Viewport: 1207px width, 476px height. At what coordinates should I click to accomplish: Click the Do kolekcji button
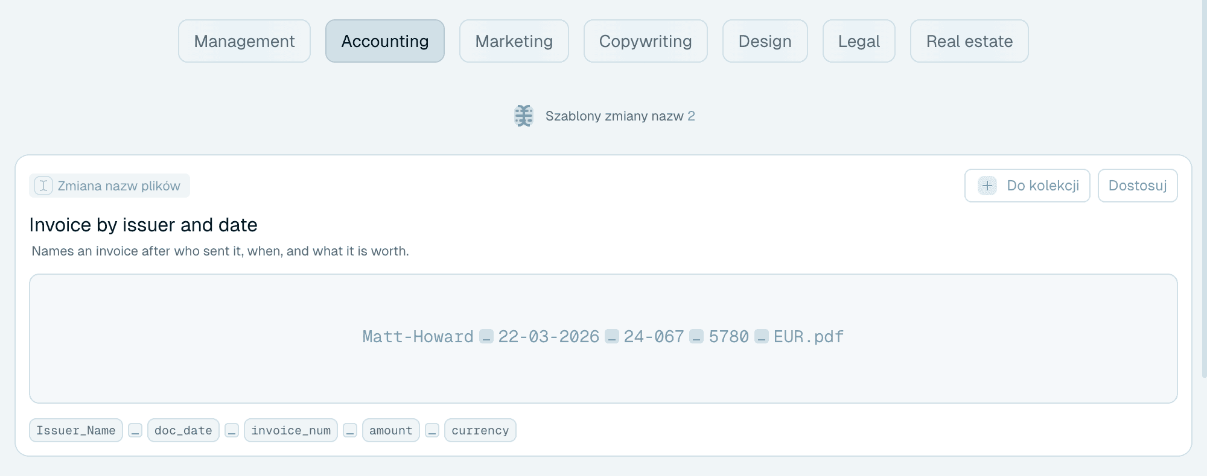pos(1027,186)
